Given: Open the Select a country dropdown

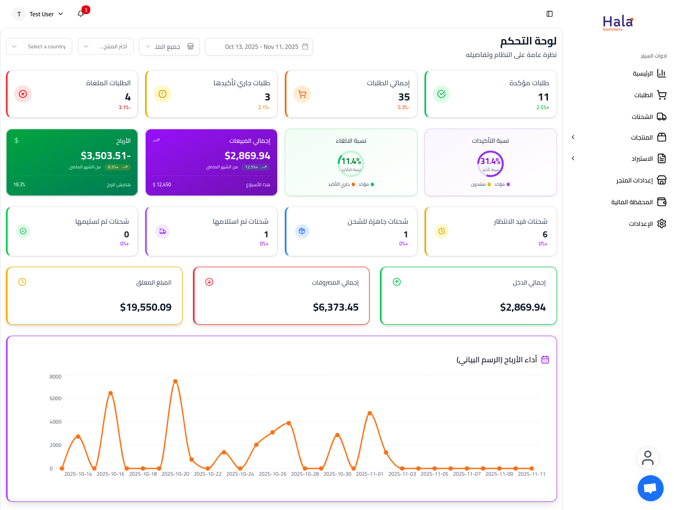Looking at the screenshot, I should pos(39,47).
